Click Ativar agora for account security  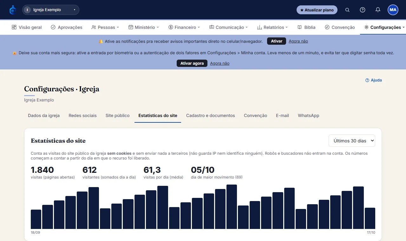click(192, 63)
